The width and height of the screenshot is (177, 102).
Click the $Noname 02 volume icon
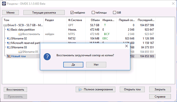pyautogui.click(x=9, y=39)
